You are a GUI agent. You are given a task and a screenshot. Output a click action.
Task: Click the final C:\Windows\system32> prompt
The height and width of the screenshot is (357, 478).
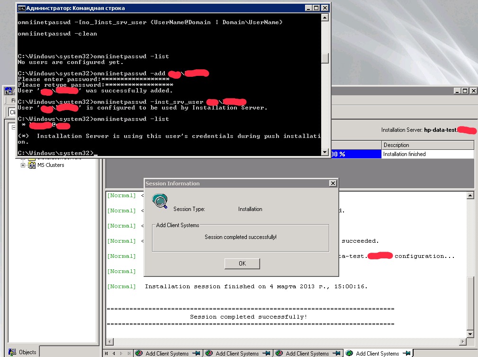(55, 153)
